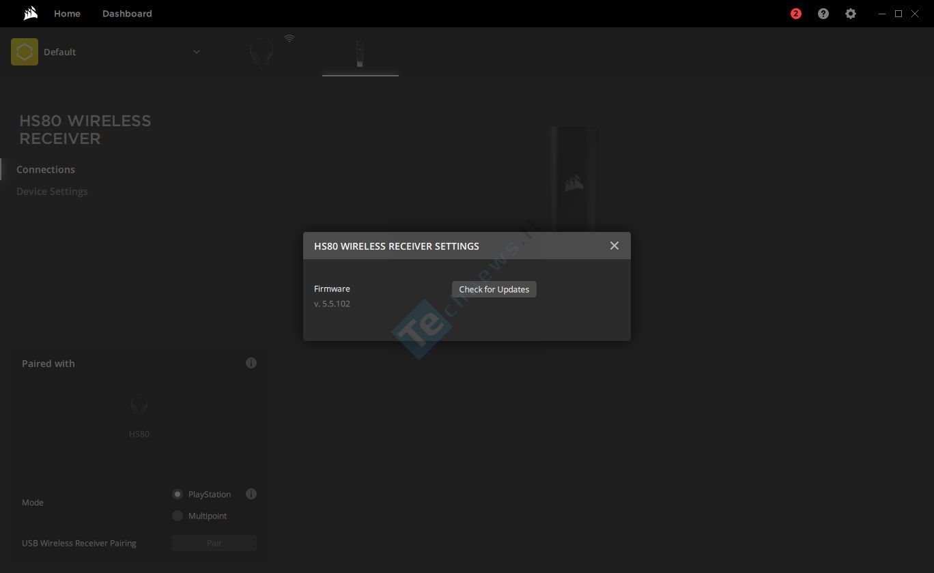The image size is (934, 573).
Task: Click the Default profile hexagon icon
Action: click(x=25, y=52)
